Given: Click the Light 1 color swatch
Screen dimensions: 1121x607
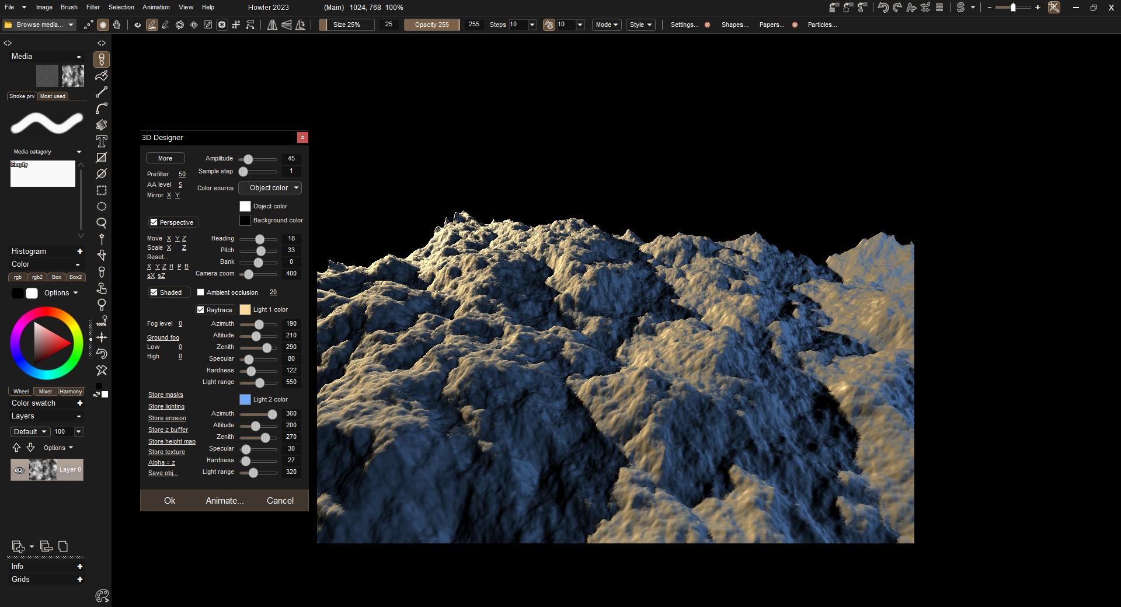Looking at the screenshot, I should coord(245,310).
